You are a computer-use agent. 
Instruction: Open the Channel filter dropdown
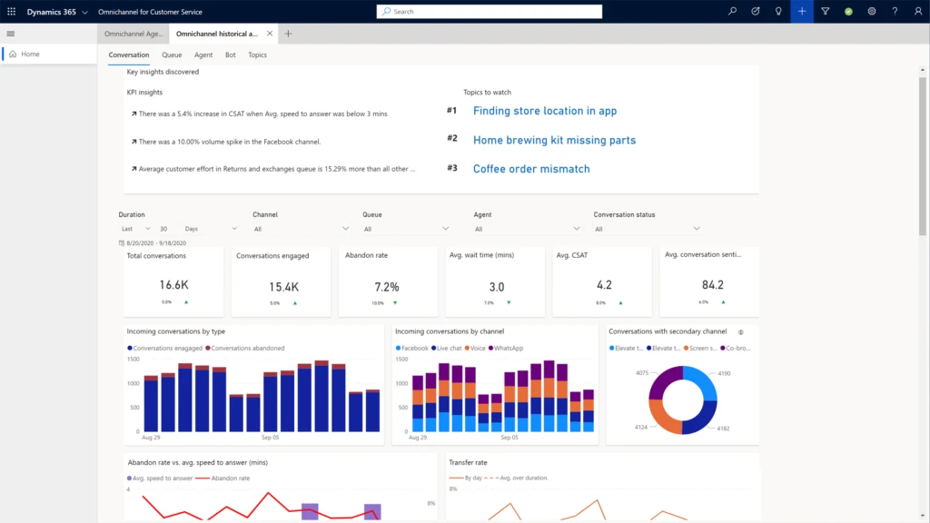[301, 229]
